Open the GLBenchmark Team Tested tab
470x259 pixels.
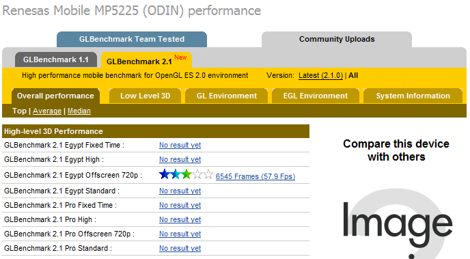(x=132, y=39)
